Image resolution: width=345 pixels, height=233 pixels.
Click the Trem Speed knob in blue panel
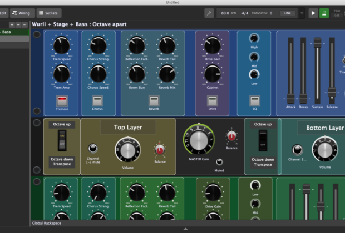pyautogui.click(x=61, y=45)
